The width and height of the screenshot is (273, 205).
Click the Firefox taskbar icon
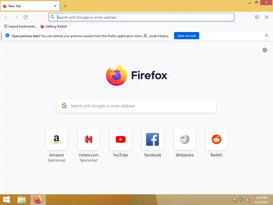[38, 200]
